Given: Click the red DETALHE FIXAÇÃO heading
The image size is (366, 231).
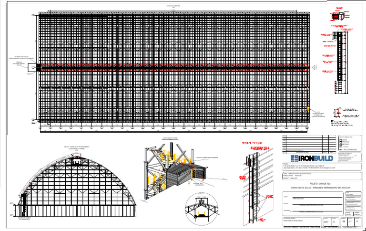Looking at the screenshot, I should (x=252, y=143).
